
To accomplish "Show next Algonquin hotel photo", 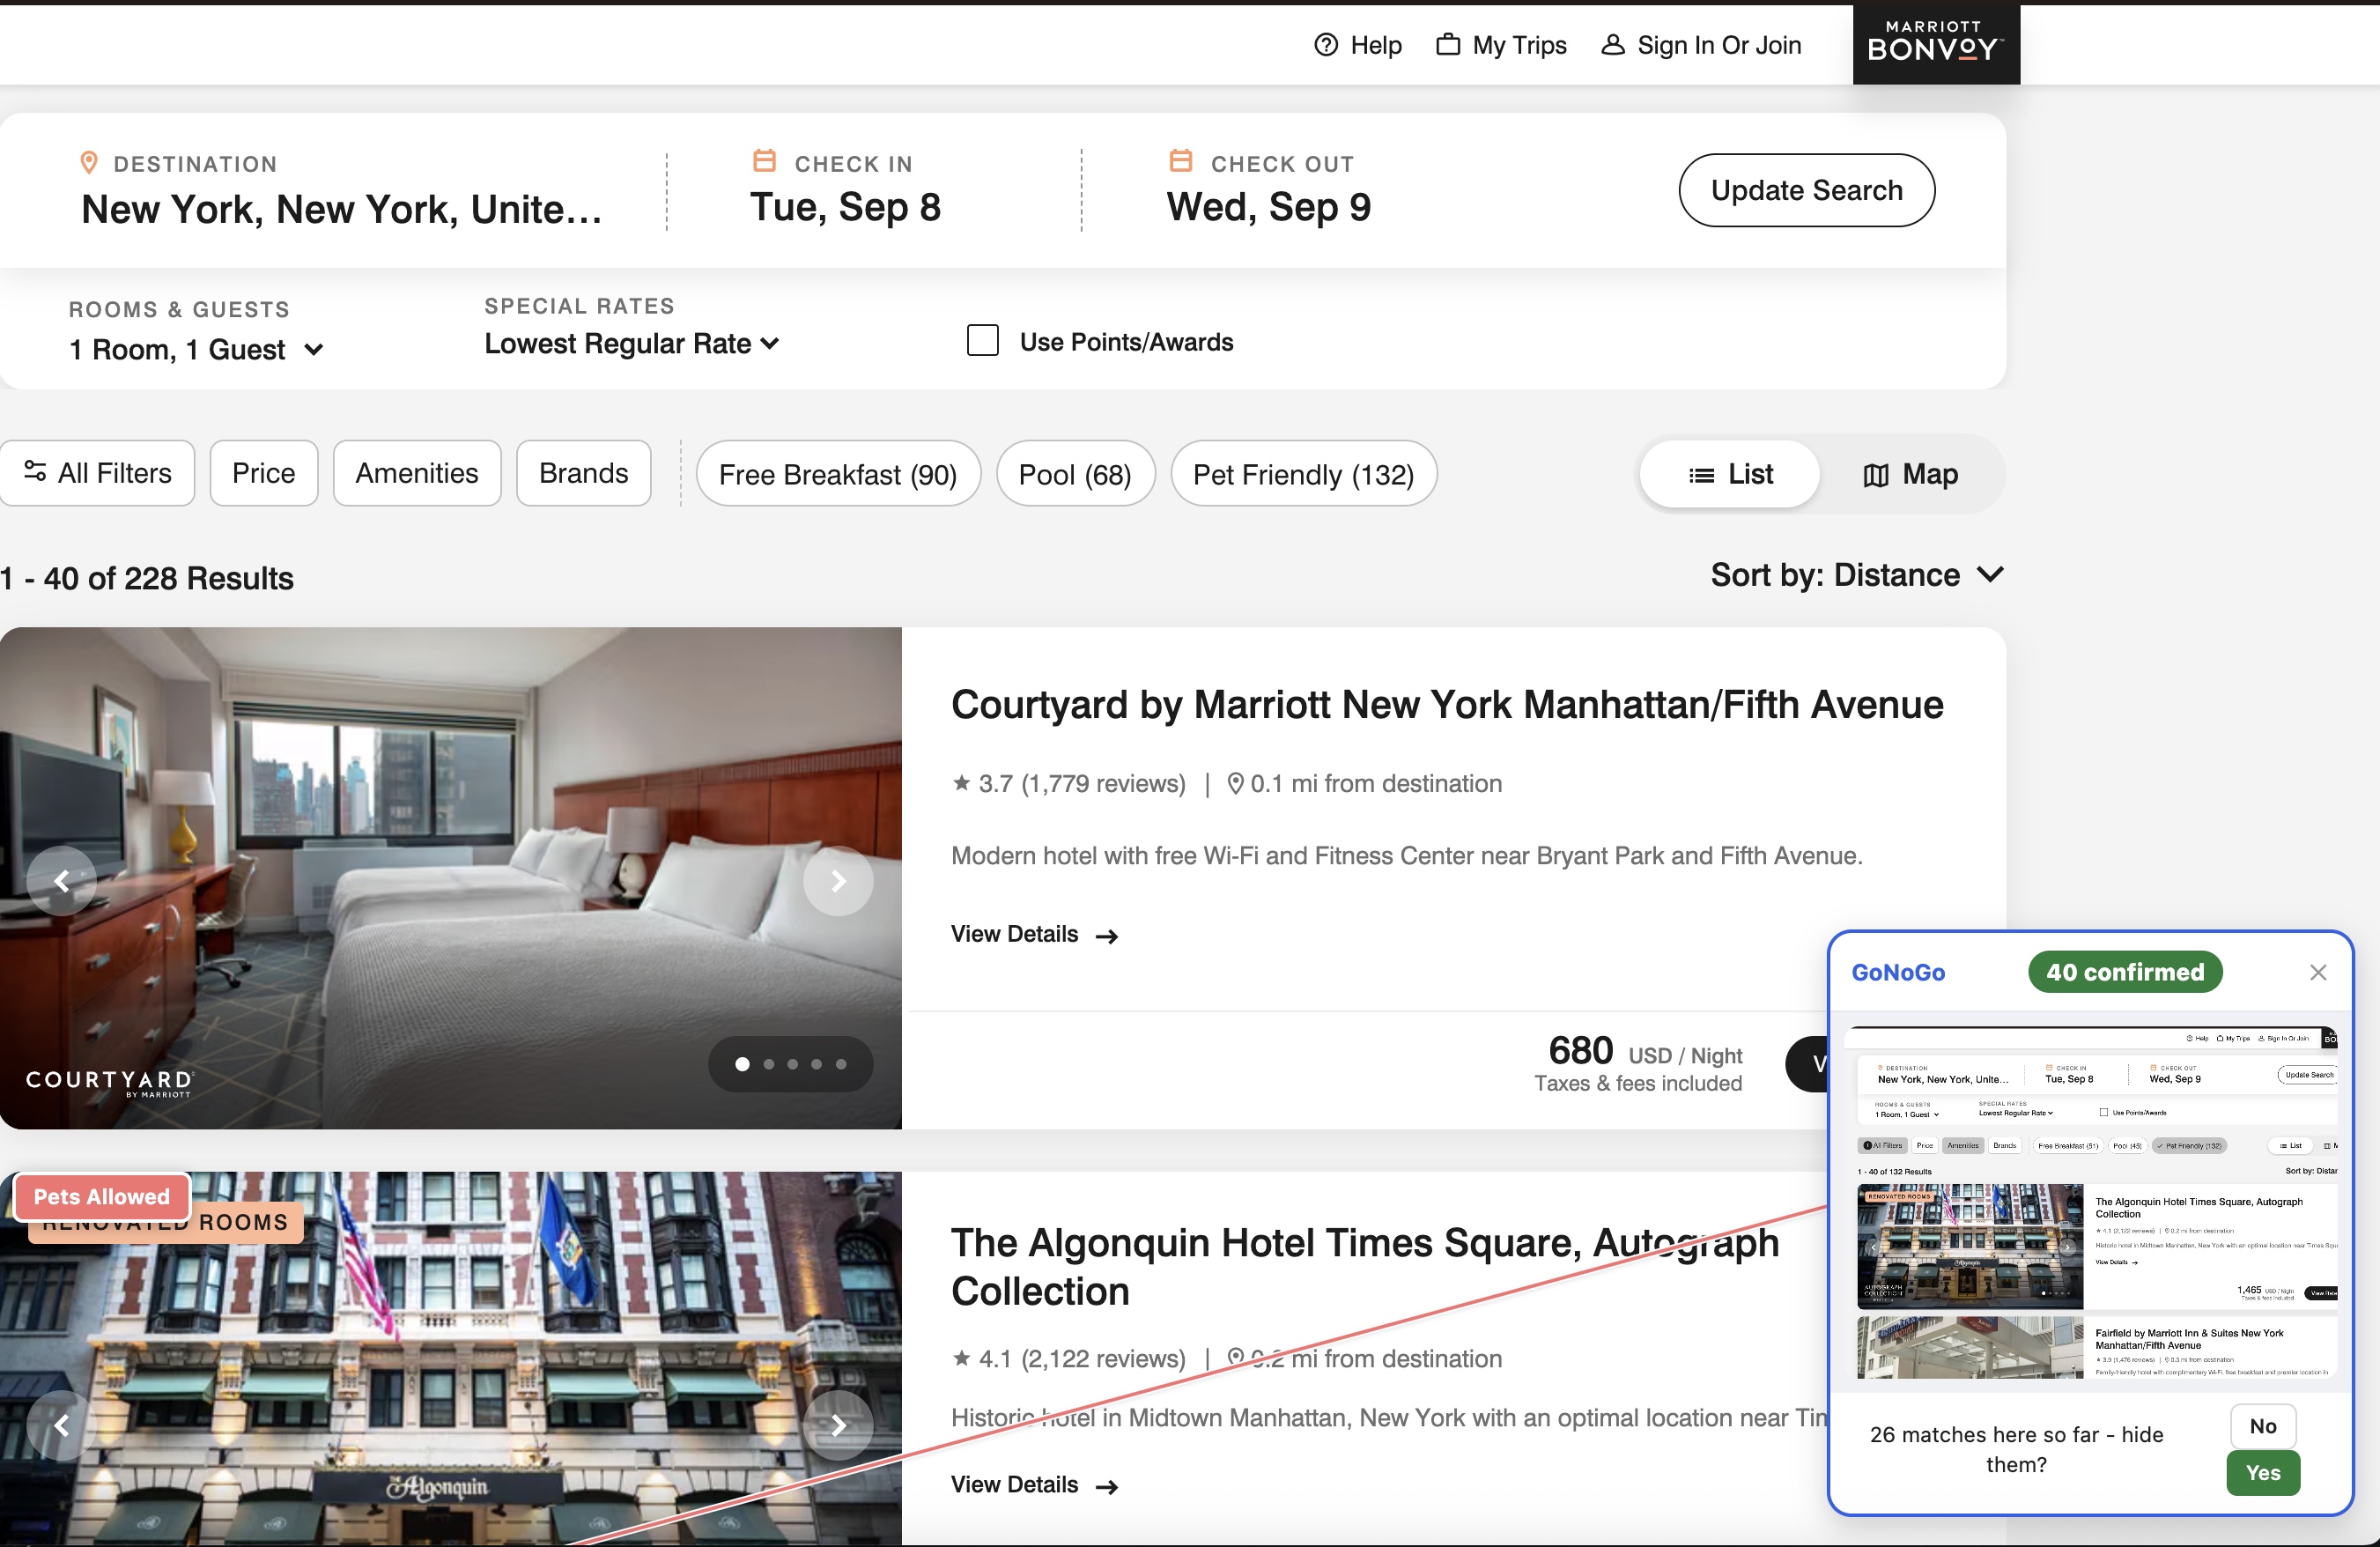I will (838, 1425).
